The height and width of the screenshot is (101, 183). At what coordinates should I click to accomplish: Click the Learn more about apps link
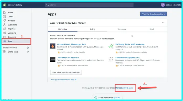tap(116, 98)
